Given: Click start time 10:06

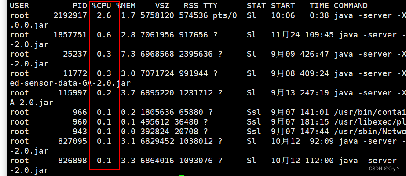Looking at the screenshot, I should 283,15.
